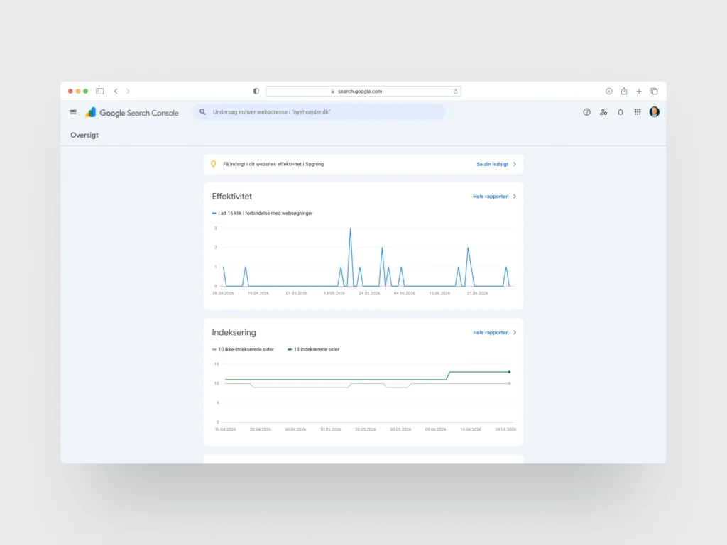This screenshot has width=727, height=545.
Task: Click the Effektivitet card heading
Action: click(232, 197)
